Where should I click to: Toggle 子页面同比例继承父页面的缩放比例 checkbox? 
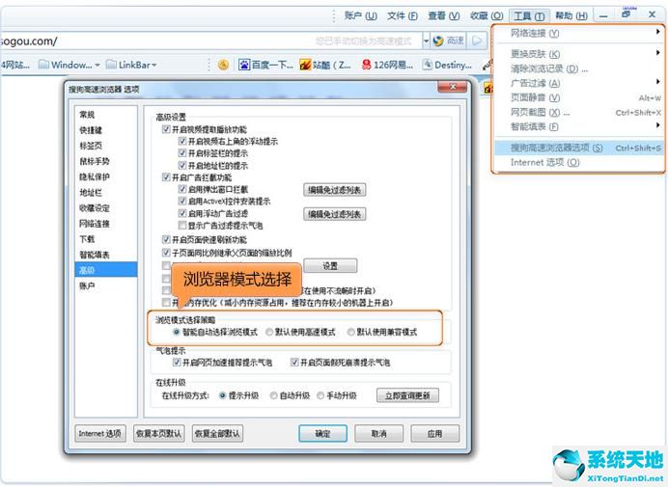[x=167, y=253]
